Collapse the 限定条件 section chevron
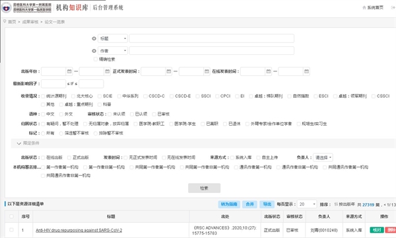 coord(18,143)
